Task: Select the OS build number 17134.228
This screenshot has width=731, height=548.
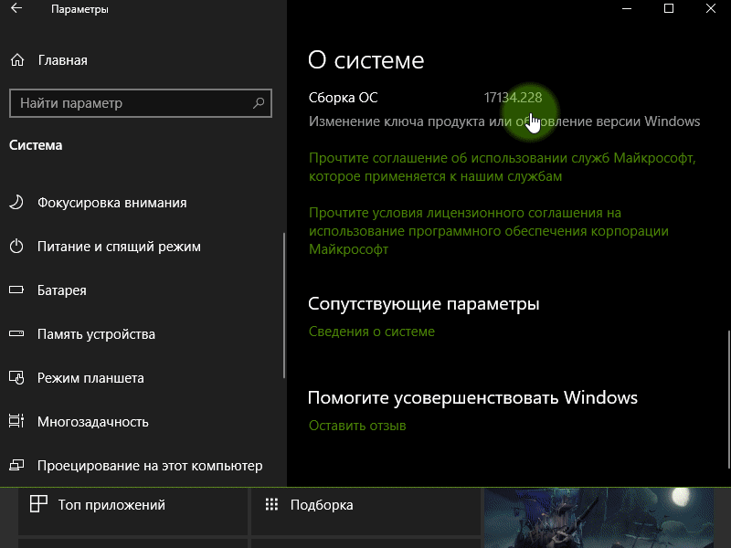Action: click(x=513, y=98)
